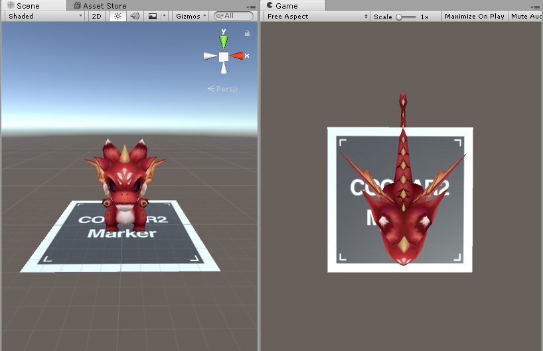This screenshot has height=351, width=543.
Task: Click the green Y axis gizmo cone
Action: 224,42
